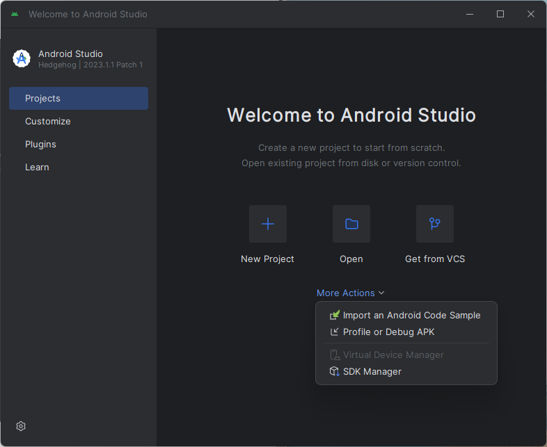Collapse the More Actions dropdown
This screenshot has height=447, width=547.
point(350,293)
